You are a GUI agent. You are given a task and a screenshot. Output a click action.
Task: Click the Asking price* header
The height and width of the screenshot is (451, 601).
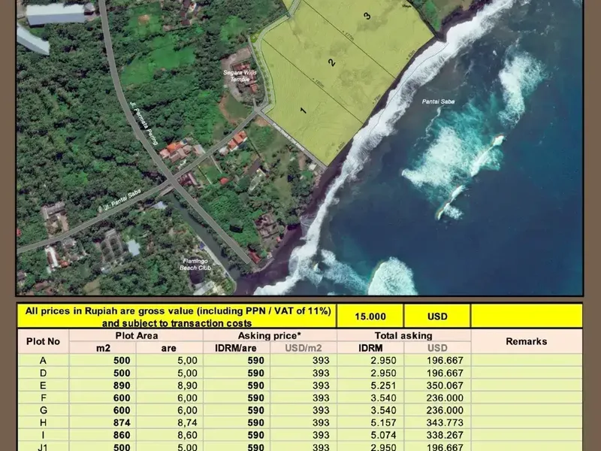point(270,335)
